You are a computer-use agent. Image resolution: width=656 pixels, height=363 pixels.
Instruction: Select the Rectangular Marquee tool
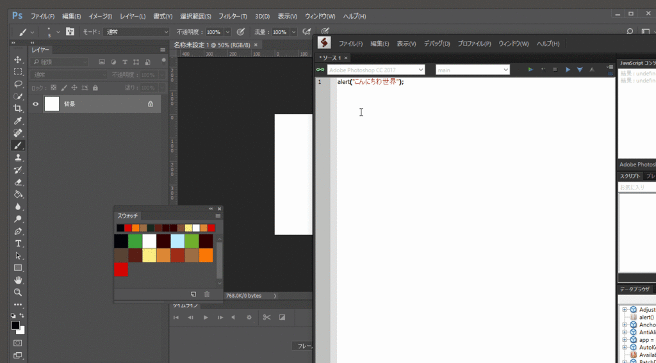point(17,72)
